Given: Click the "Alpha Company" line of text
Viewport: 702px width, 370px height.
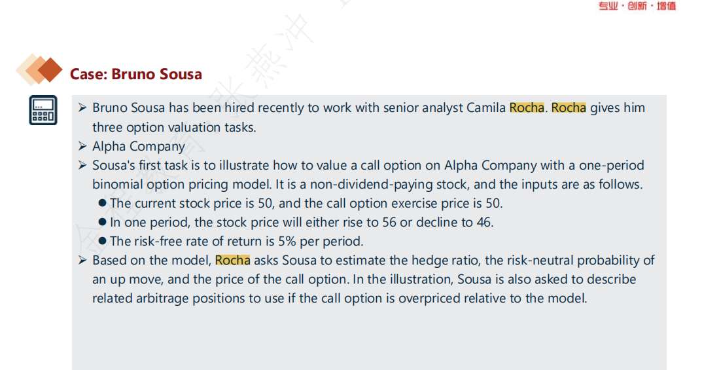Looking at the screenshot, I should click(139, 146).
